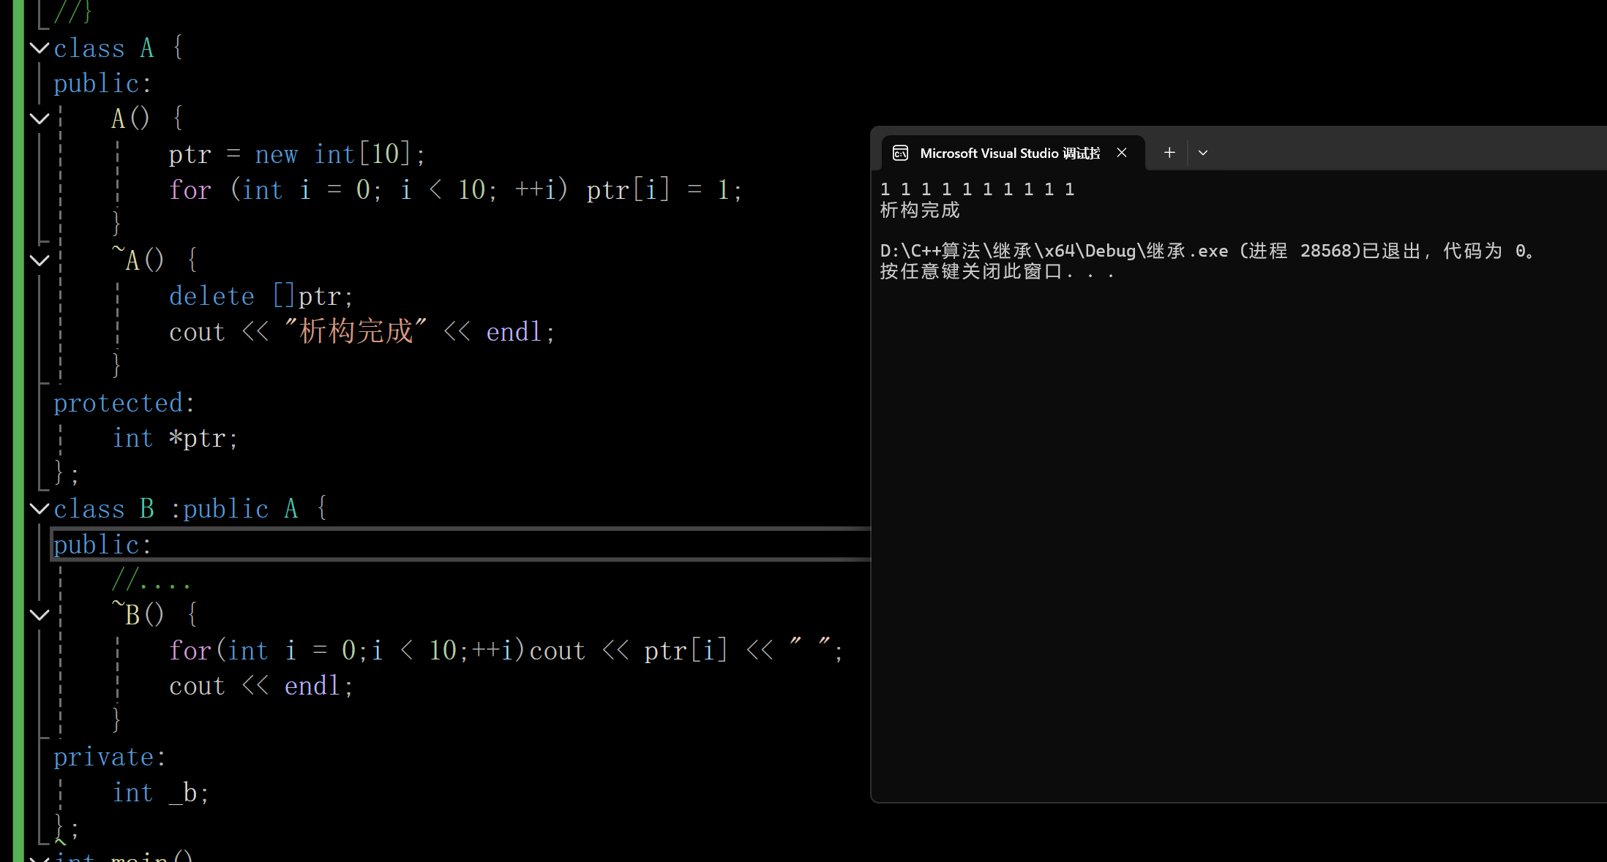Viewport: 1607px width, 862px height.
Task: Close the debug console tab
Action: coord(1121,153)
